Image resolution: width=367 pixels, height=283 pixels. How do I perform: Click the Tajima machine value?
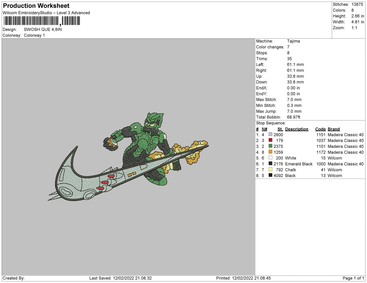pos(293,41)
